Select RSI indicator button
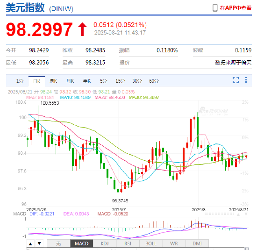Image resolution: width=257 pixels, height=250 pixels. [x=128, y=243]
